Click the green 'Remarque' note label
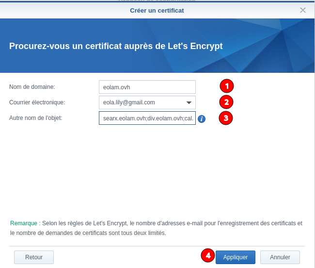Image resolution: width=315 pixels, height=268 pixels. tap(23, 223)
